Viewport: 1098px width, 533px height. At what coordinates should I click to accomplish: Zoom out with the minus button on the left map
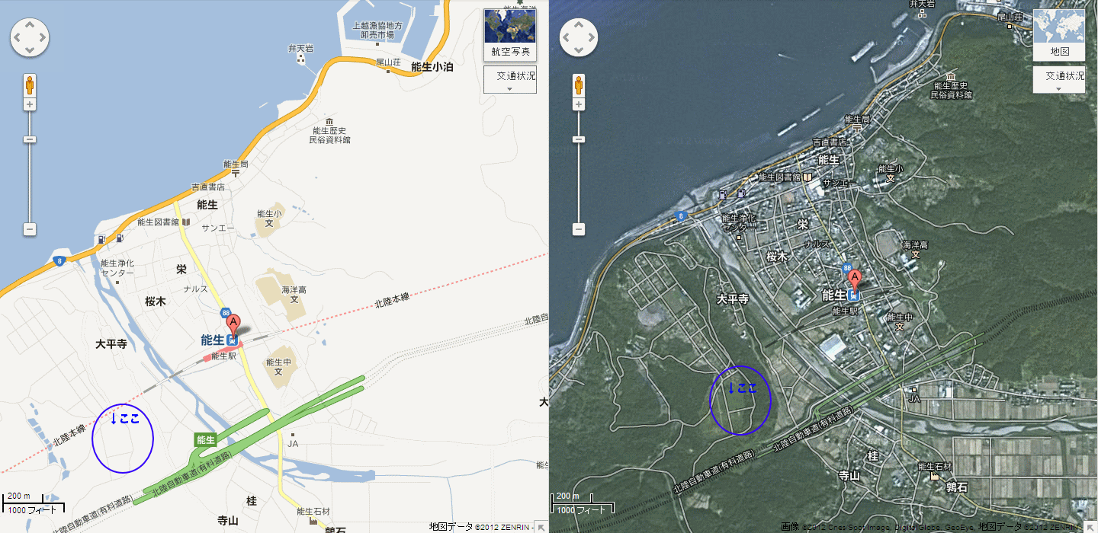click(x=30, y=228)
